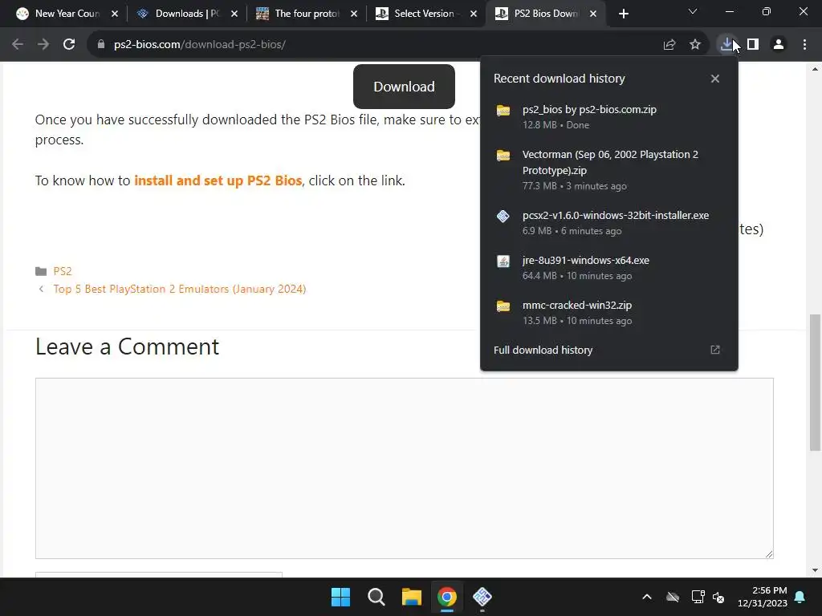Screen dimensions: 822x616
Task: Follow install and set up PS2 Bios link
Action: pos(218,180)
